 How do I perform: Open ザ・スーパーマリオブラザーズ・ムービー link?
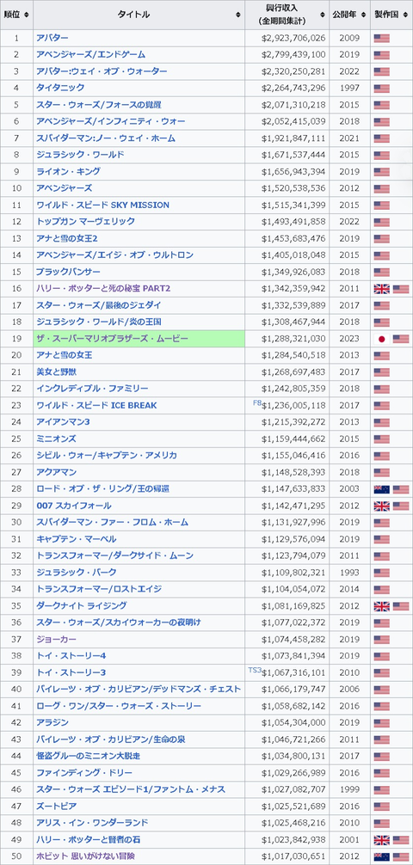click(113, 338)
